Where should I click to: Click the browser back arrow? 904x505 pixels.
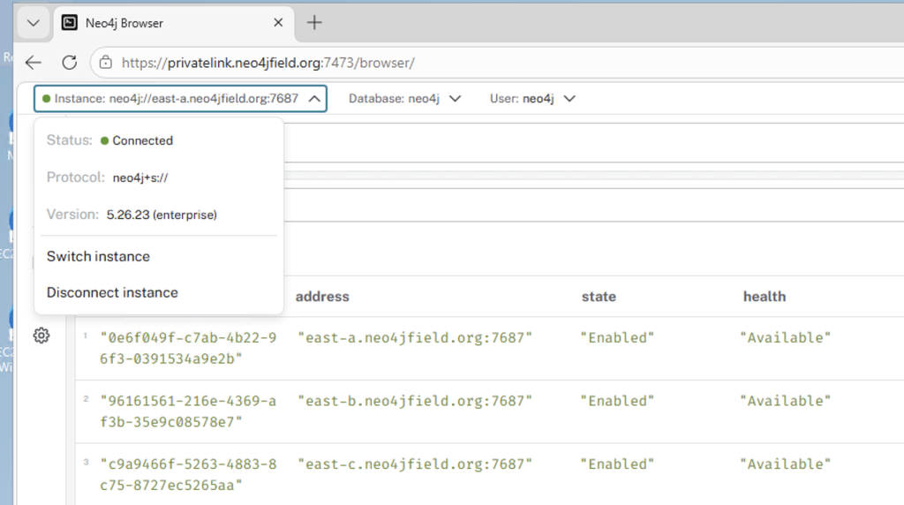[34, 63]
